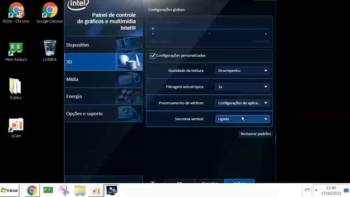Image resolution: width=350 pixels, height=197 pixels.
Task: Click the Iniciar start button
Action: pos(10,190)
